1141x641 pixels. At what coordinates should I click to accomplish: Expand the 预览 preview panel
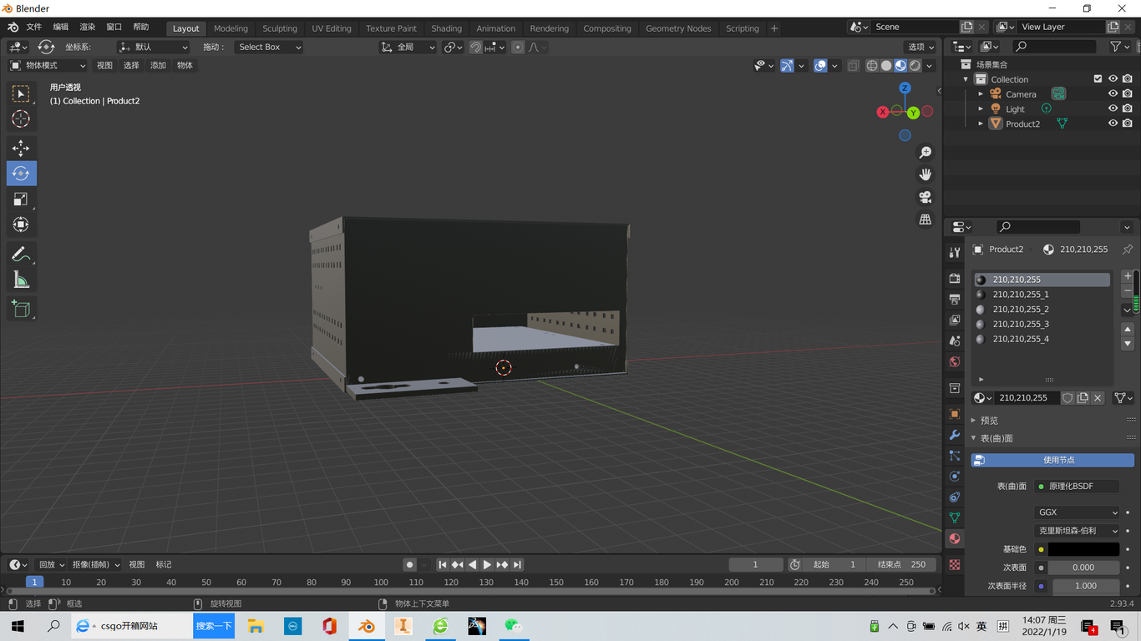coord(989,421)
